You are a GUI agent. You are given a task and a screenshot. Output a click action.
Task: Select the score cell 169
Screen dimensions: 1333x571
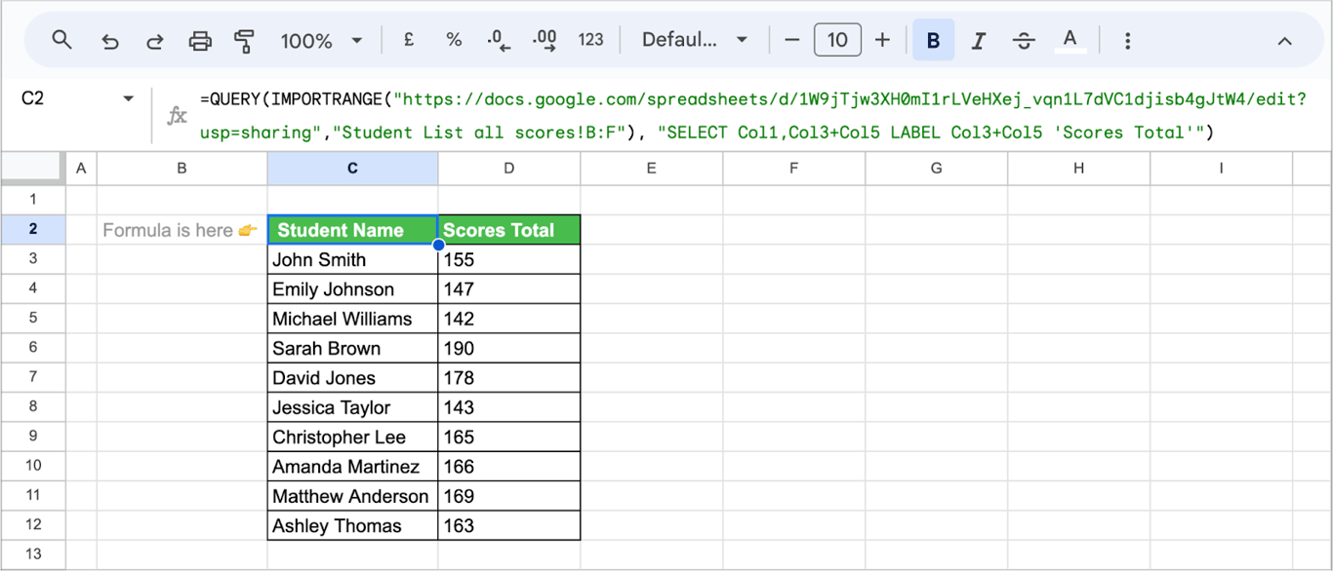[508, 496]
